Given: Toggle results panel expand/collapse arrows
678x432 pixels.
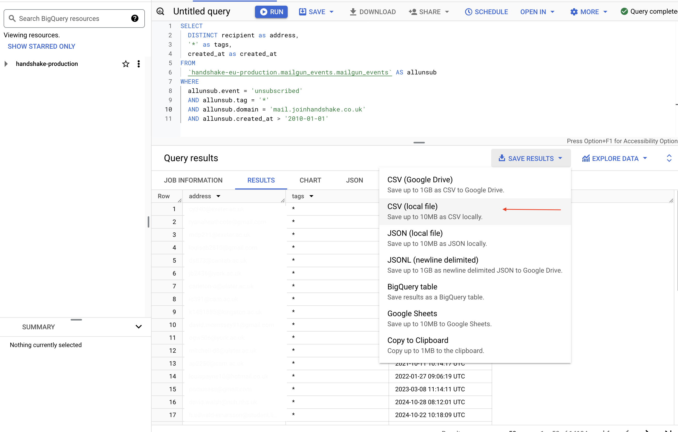Looking at the screenshot, I should pyautogui.click(x=669, y=158).
